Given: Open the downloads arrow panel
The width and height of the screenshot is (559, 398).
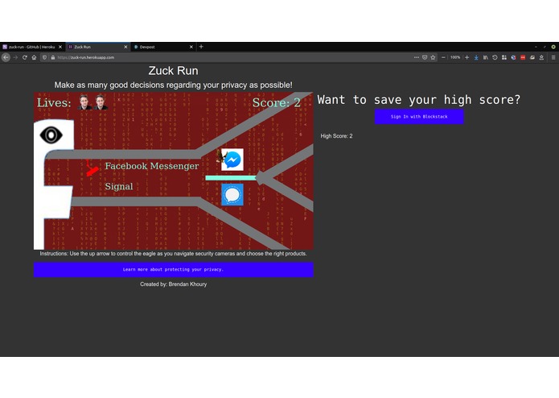Looking at the screenshot, I should click(x=476, y=57).
